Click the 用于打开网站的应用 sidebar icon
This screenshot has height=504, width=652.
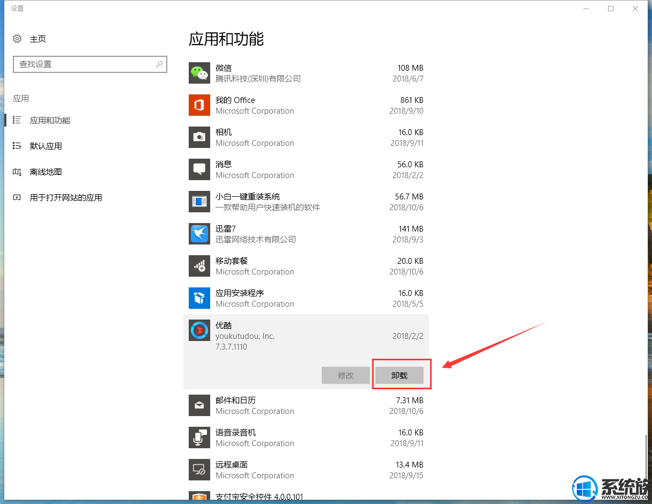[17, 197]
